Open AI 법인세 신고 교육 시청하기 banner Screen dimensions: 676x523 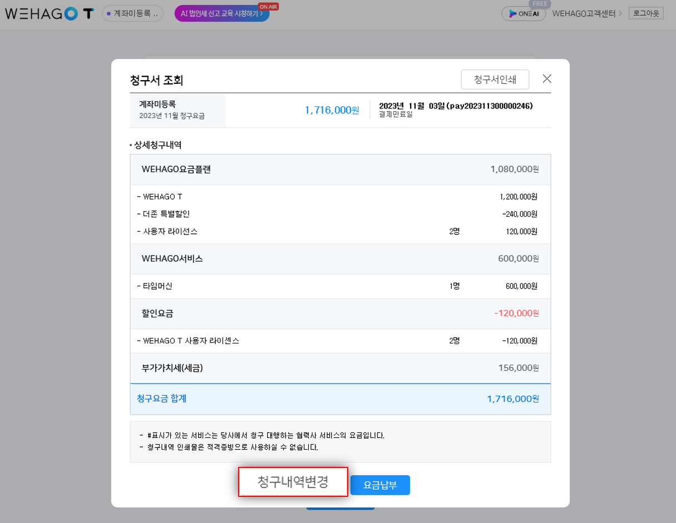click(222, 13)
